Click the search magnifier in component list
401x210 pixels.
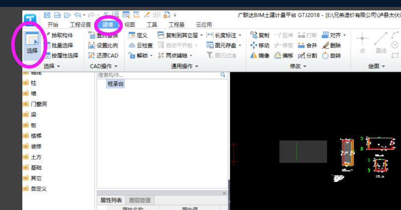click(x=223, y=75)
